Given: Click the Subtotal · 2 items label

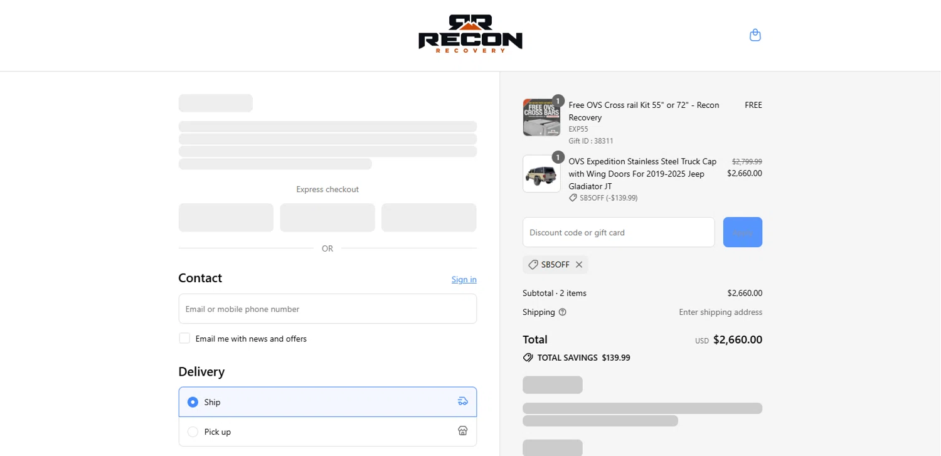Looking at the screenshot, I should click(555, 293).
